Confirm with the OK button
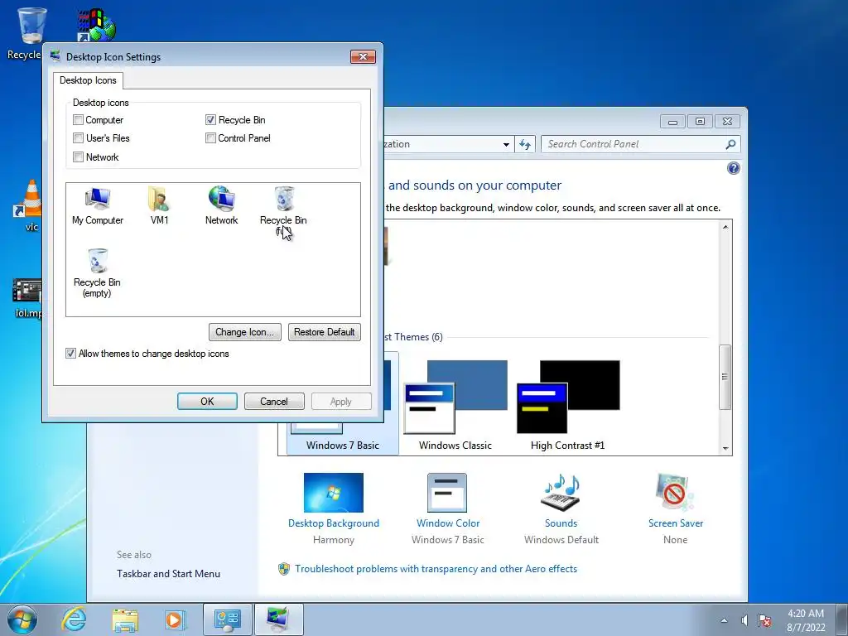This screenshot has height=636, width=848. point(207,402)
